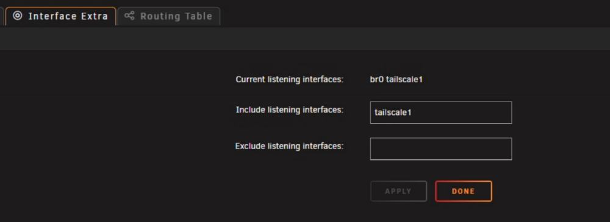The height and width of the screenshot is (222, 610).
Task: Click the gray header strip below the tabs
Action: 305,38
